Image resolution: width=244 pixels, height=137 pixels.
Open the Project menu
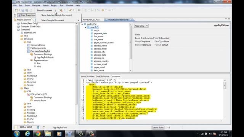pos(54,5)
